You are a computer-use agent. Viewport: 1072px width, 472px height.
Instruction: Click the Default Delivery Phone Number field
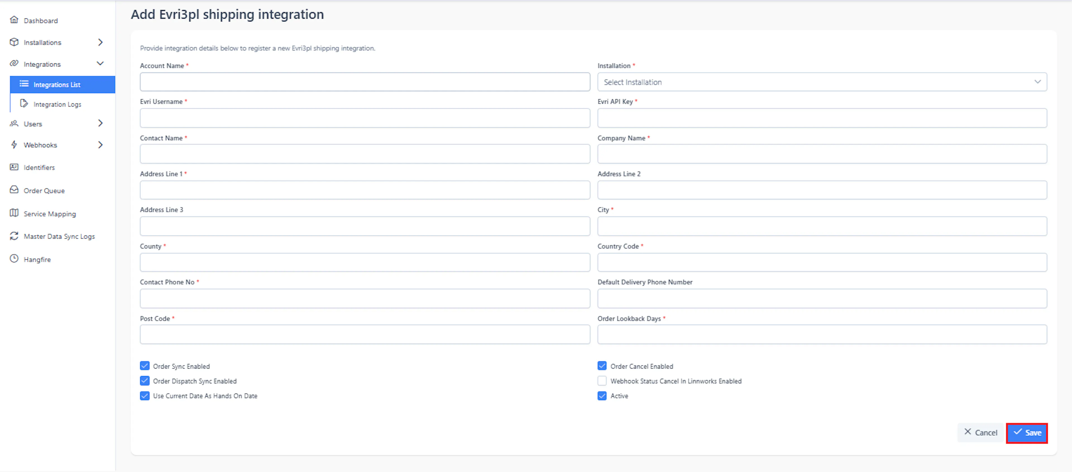822,298
